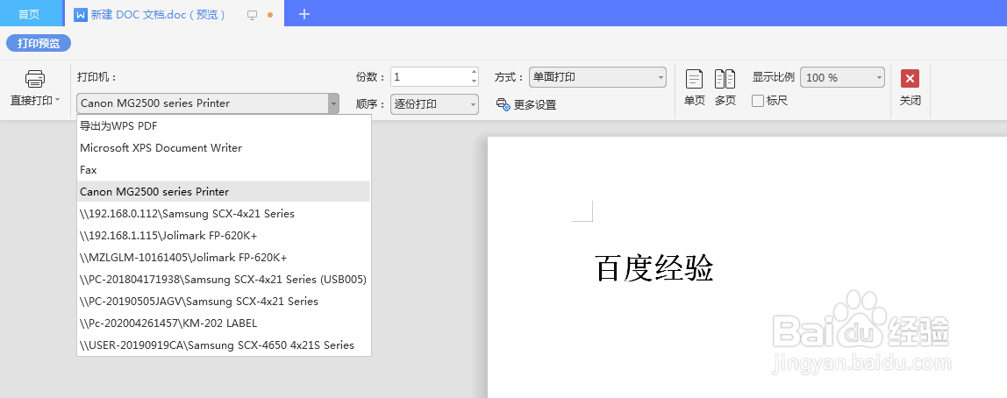The height and width of the screenshot is (398, 1007).
Task: Click the 百度经验 text in page preview
Action: [654, 268]
